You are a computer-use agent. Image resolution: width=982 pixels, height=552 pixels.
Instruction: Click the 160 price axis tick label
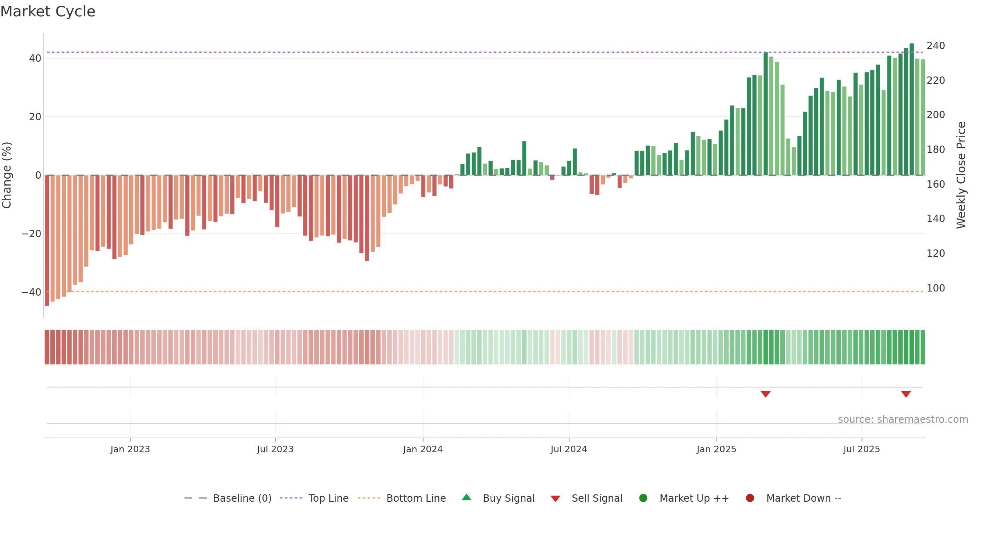(x=936, y=184)
